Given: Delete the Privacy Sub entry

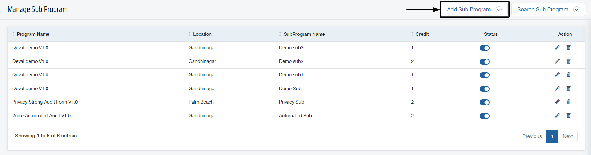Looking at the screenshot, I should coord(569,102).
